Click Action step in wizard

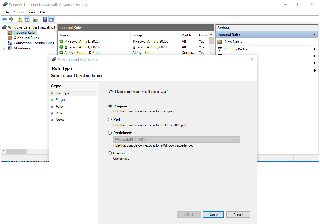pyautogui.click(x=60, y=106)
